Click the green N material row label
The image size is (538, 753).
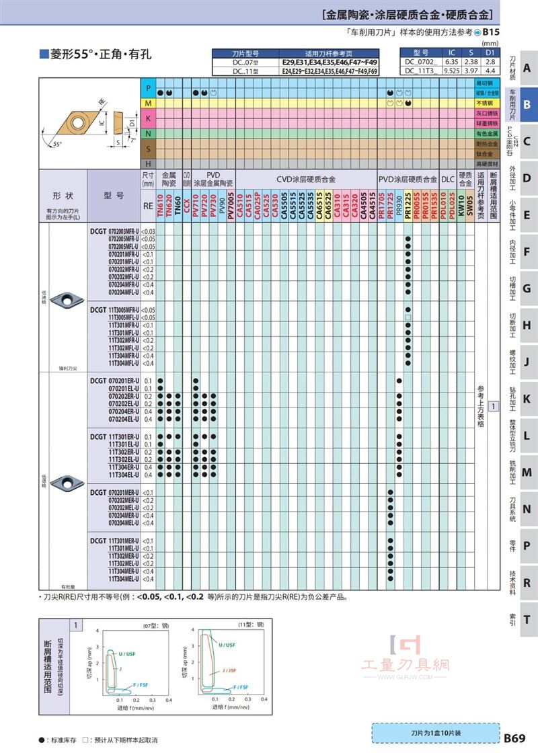148,134
